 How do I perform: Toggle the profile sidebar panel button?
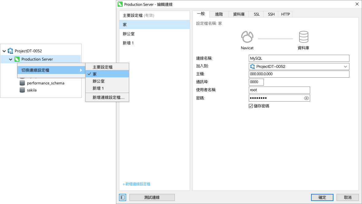point(123,197)
